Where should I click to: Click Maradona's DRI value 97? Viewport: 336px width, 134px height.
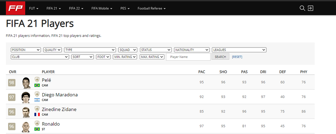(x=263, y=97)
